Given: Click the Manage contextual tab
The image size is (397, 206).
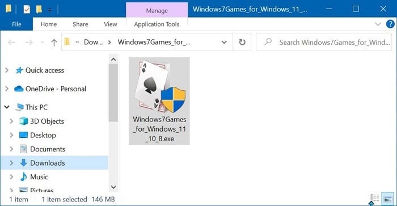Looking at the screenshot, I should pos(157,10).
